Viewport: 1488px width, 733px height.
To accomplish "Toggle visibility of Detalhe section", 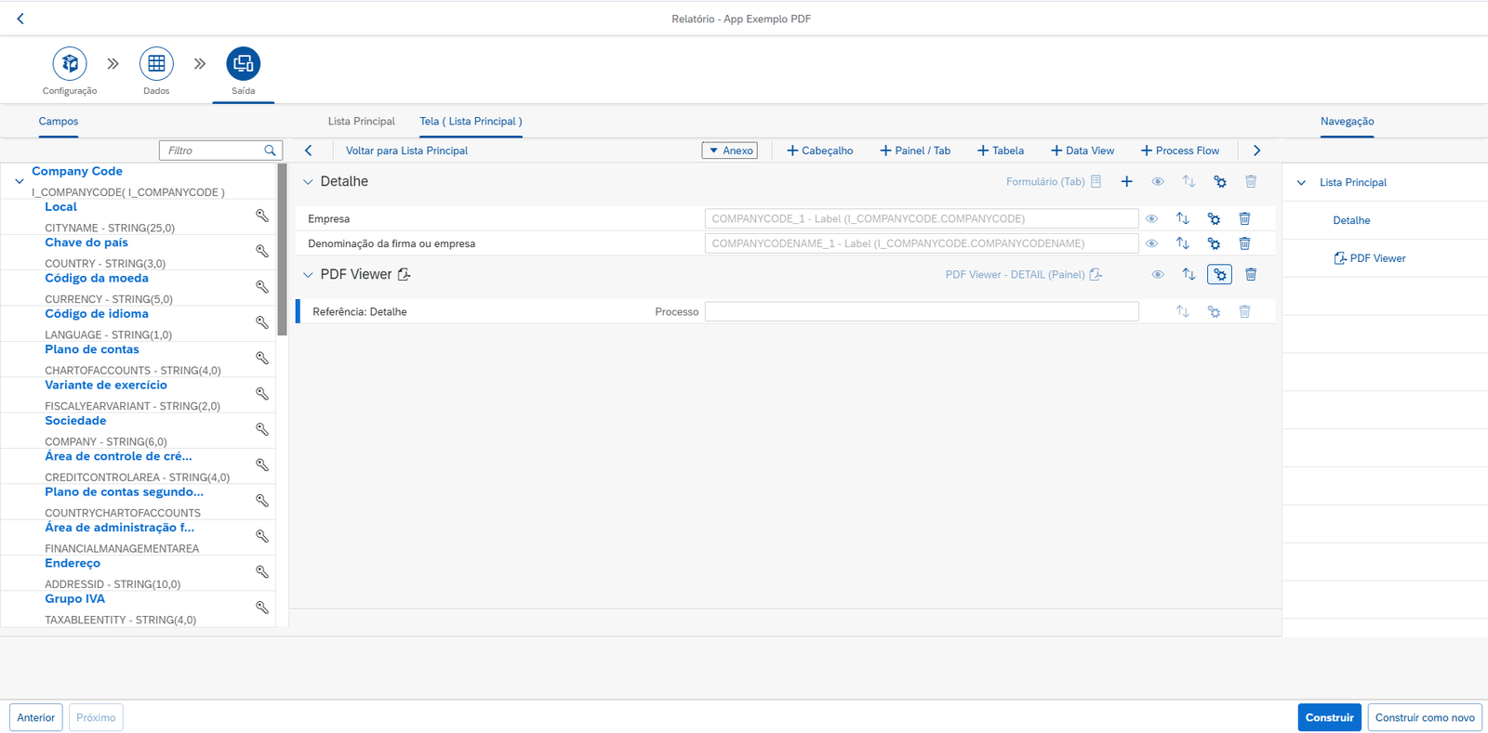I will pos(1158,182).
